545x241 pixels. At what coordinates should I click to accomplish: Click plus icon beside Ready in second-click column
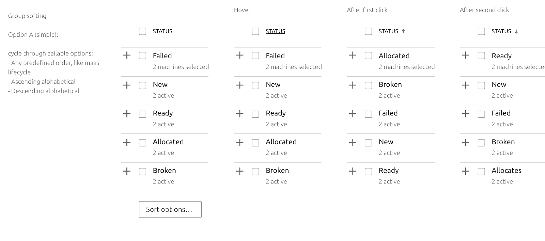click(466, 55)
